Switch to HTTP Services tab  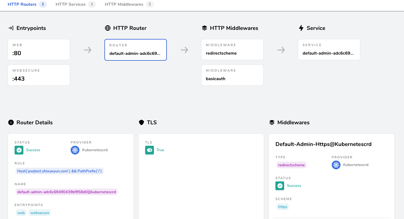point(76,4)
